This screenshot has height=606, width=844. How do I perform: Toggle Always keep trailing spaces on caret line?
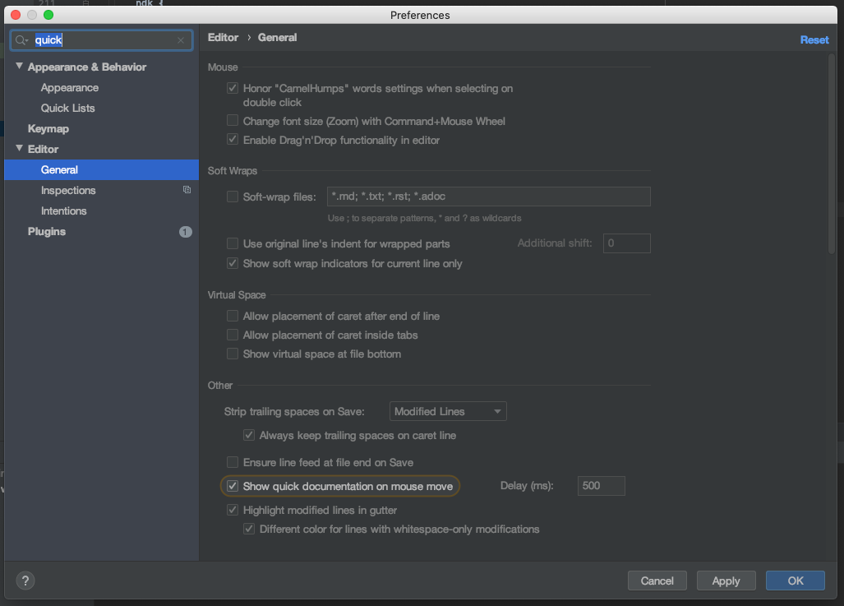coord(249,435)
